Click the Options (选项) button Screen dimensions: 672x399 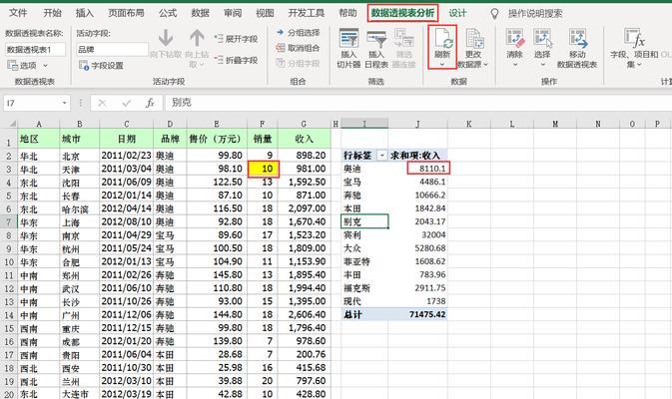tap(22, 66)
